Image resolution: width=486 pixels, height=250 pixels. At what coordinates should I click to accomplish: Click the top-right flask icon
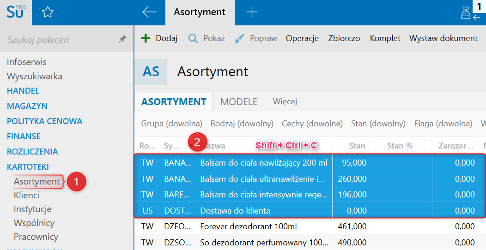pos(466,13)
